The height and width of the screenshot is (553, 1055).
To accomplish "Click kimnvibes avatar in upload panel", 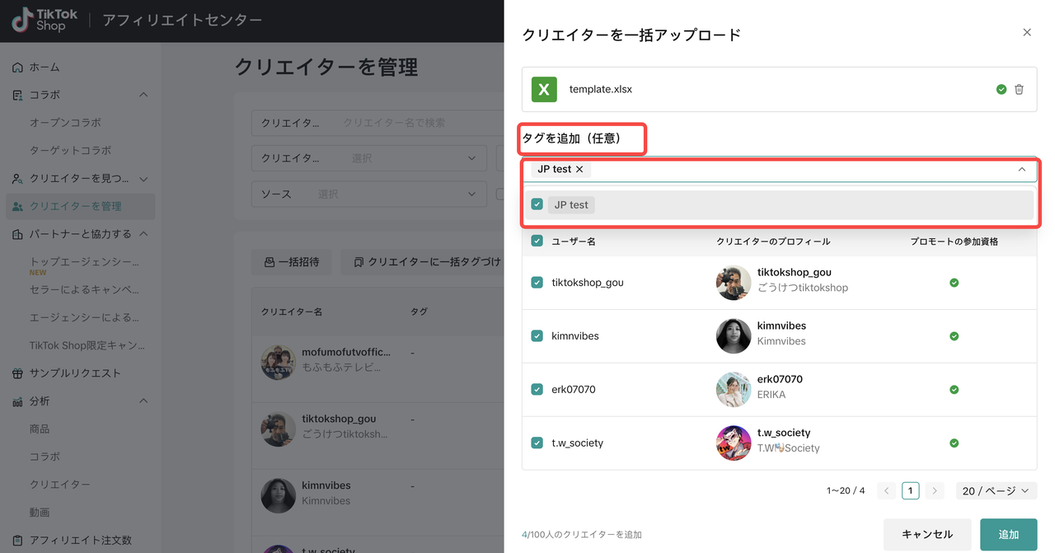I will pyautogui.click(x=734, y=336).
